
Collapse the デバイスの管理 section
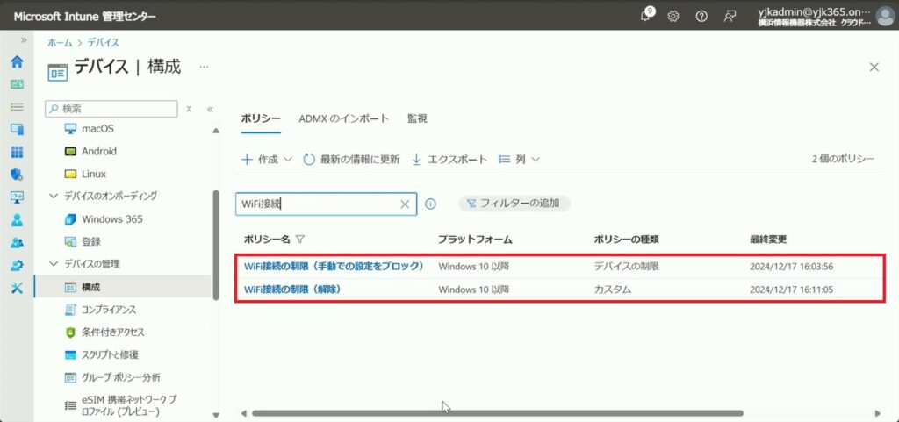click(x=54, y=264)
